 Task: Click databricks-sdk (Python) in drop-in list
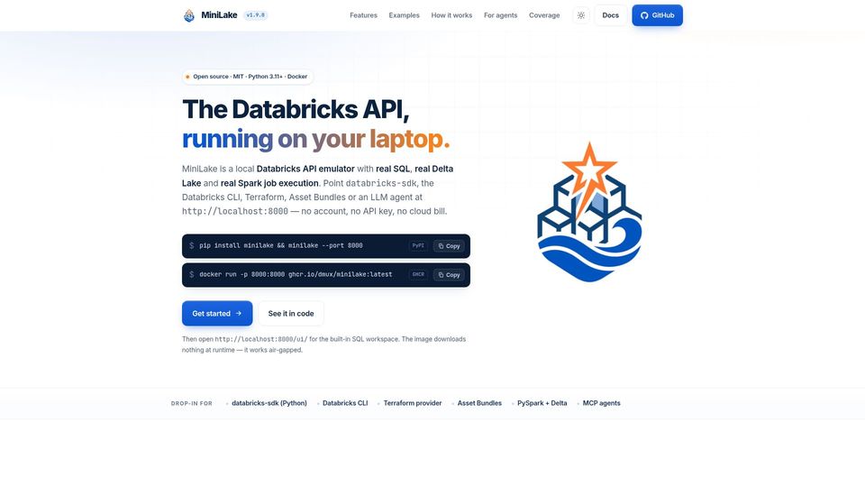pyautogui.click(x=269, y=403)
